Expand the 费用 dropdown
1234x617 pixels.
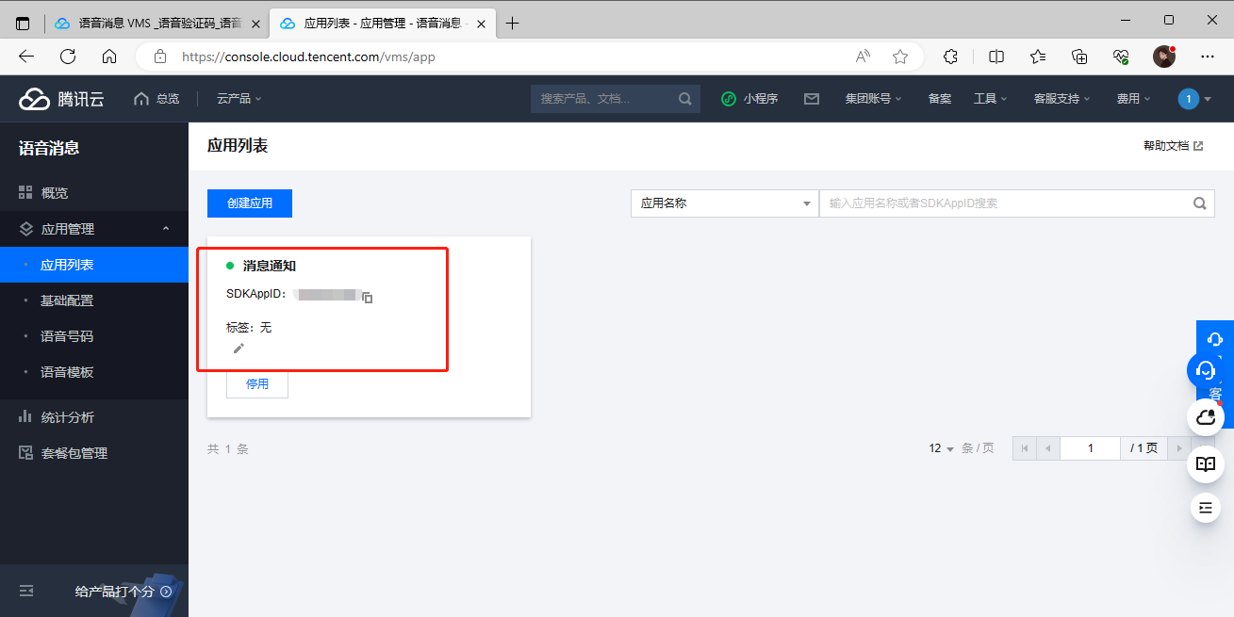click(1134, 98)
